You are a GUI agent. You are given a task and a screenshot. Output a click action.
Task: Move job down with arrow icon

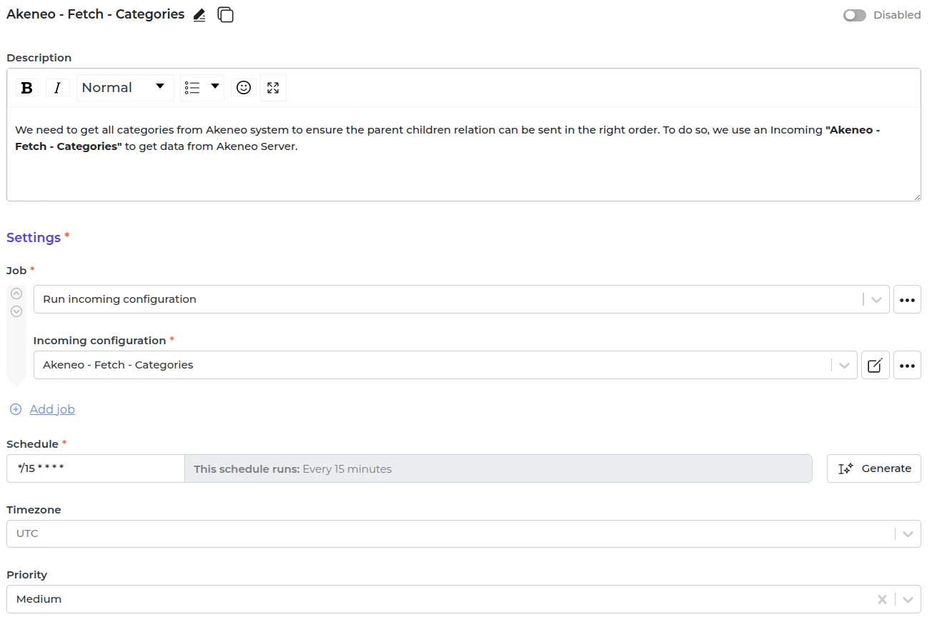coord(16,311)
